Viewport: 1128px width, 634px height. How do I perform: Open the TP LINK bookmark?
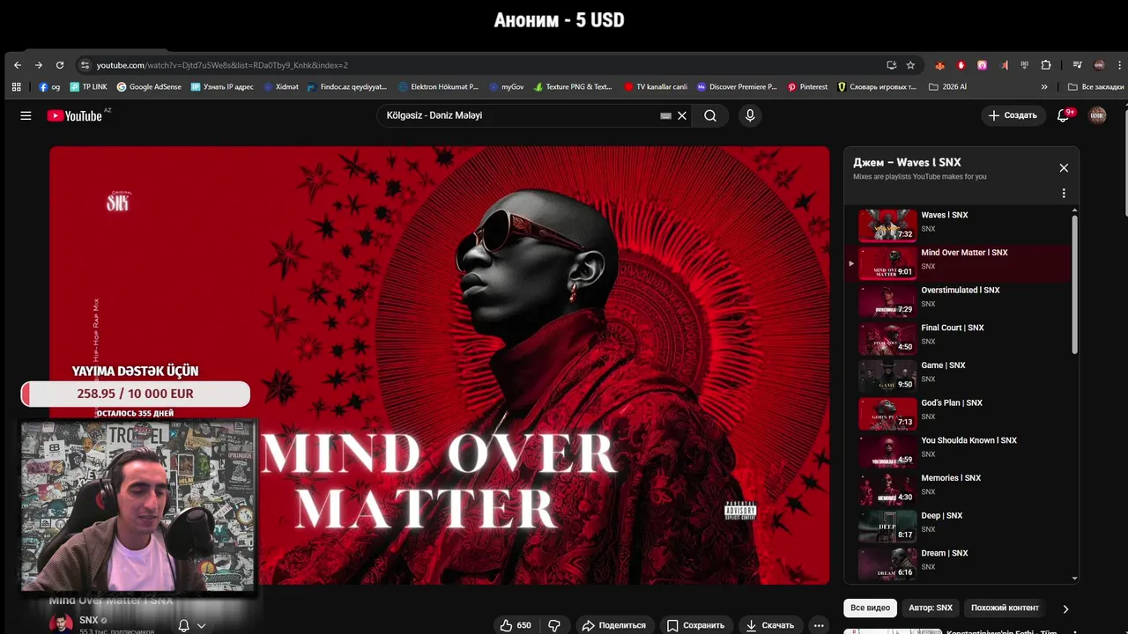pyautogui.click(x=88, y=87)
